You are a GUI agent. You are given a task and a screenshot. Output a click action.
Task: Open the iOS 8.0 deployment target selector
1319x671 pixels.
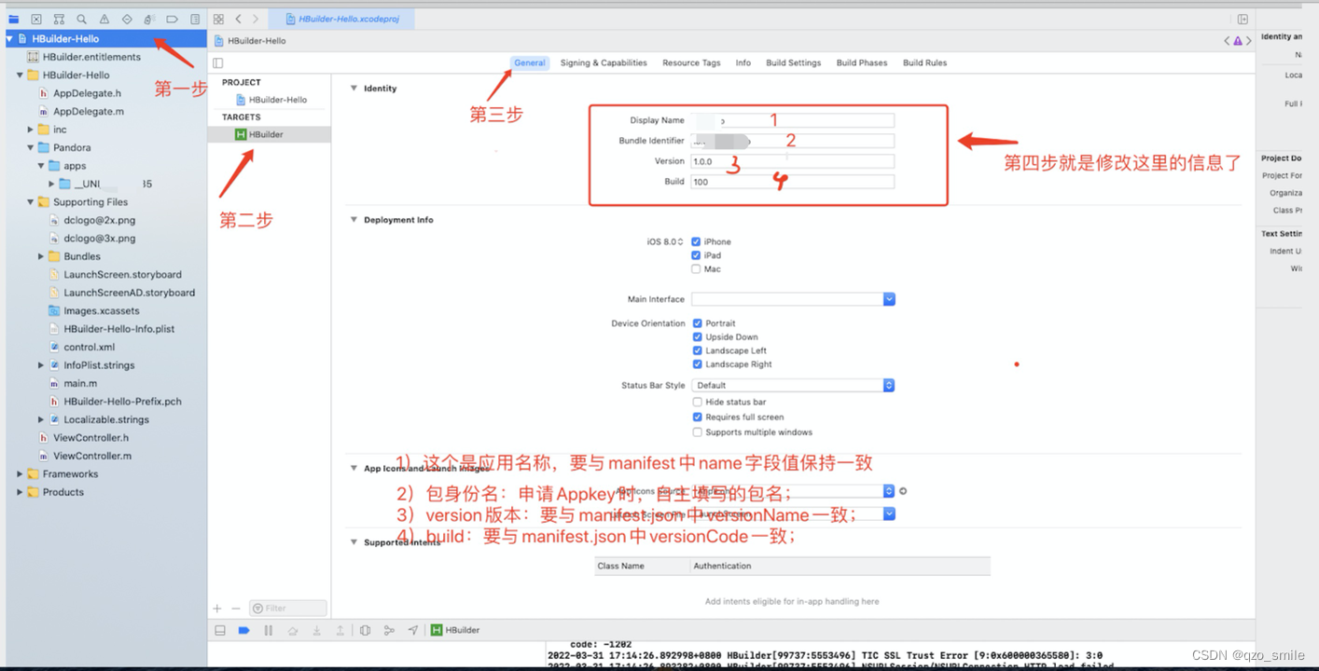tap(665, 241)
